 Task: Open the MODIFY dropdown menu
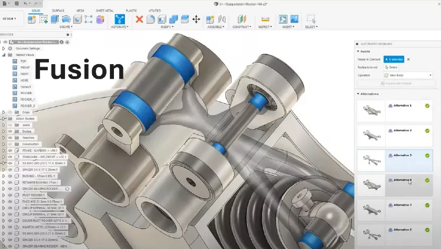(167, 27)
